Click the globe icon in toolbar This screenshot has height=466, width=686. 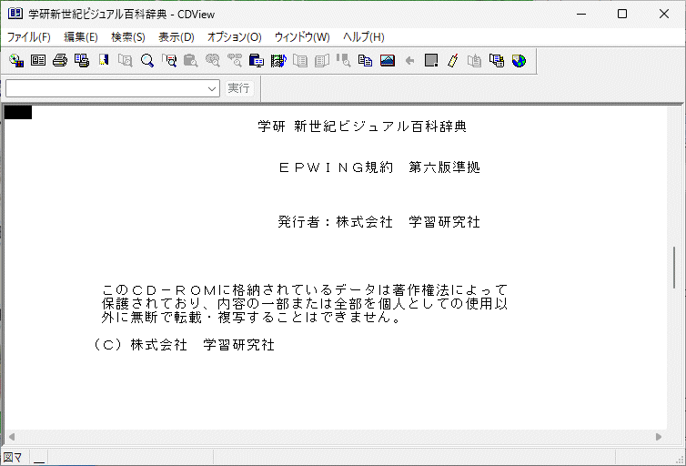[x=519, y=60]
